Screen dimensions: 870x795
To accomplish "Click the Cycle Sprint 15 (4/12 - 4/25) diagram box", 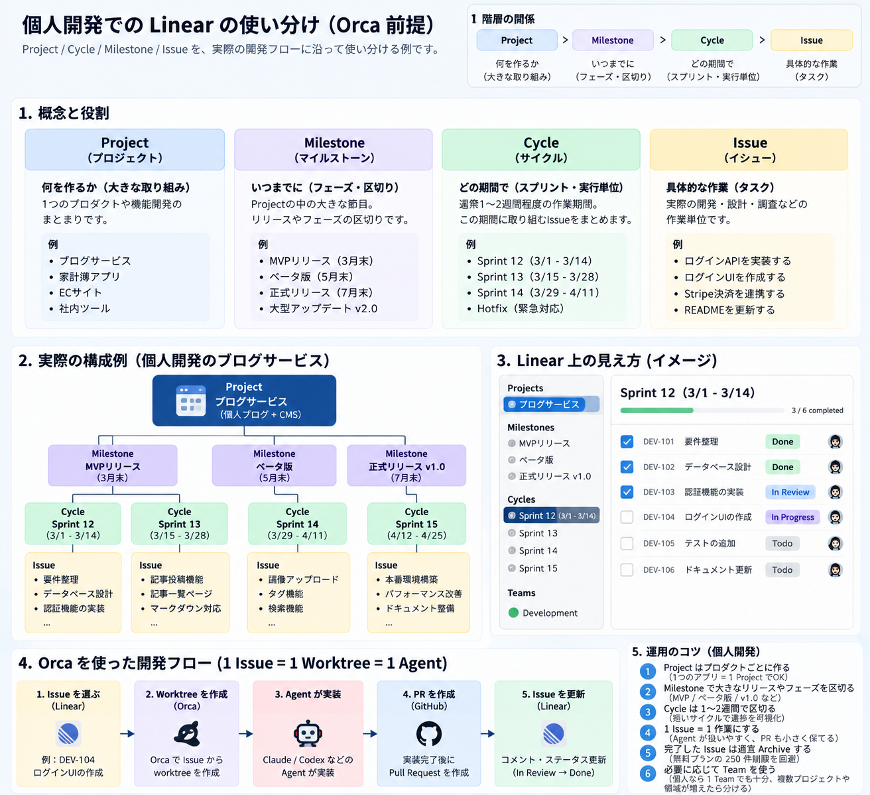I will point(417,524).
